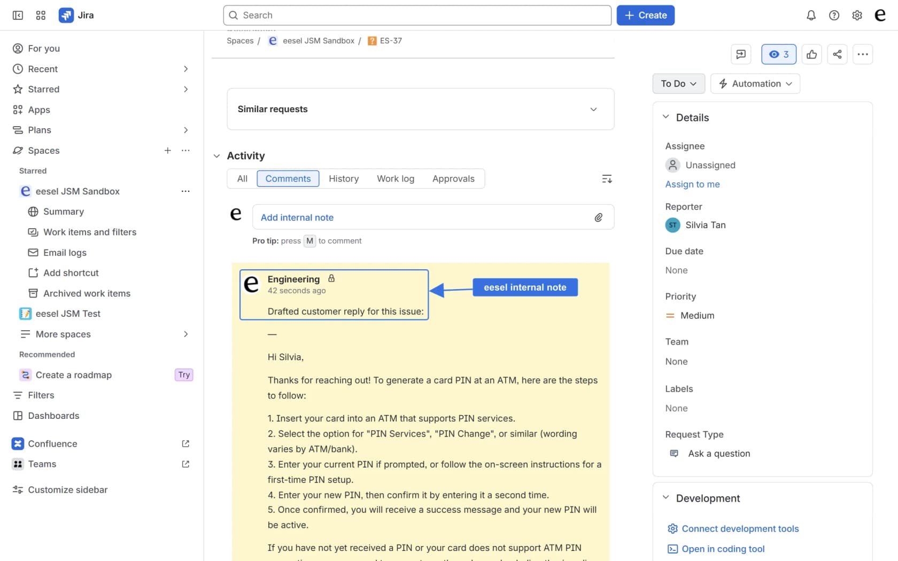898x561 pixels.
Task: Vote with the thumbs-up icon
Action: (x=811, y=54)
